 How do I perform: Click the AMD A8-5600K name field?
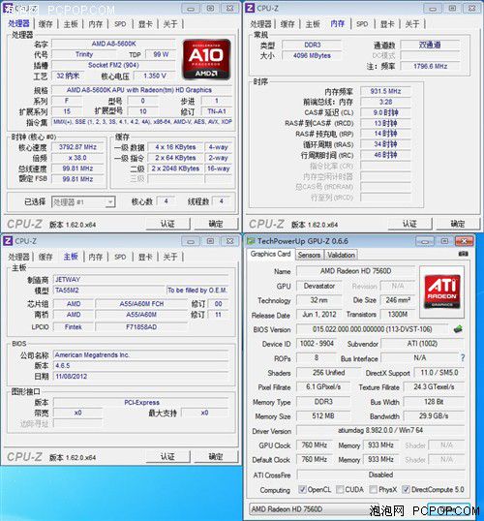click(113, 44)
